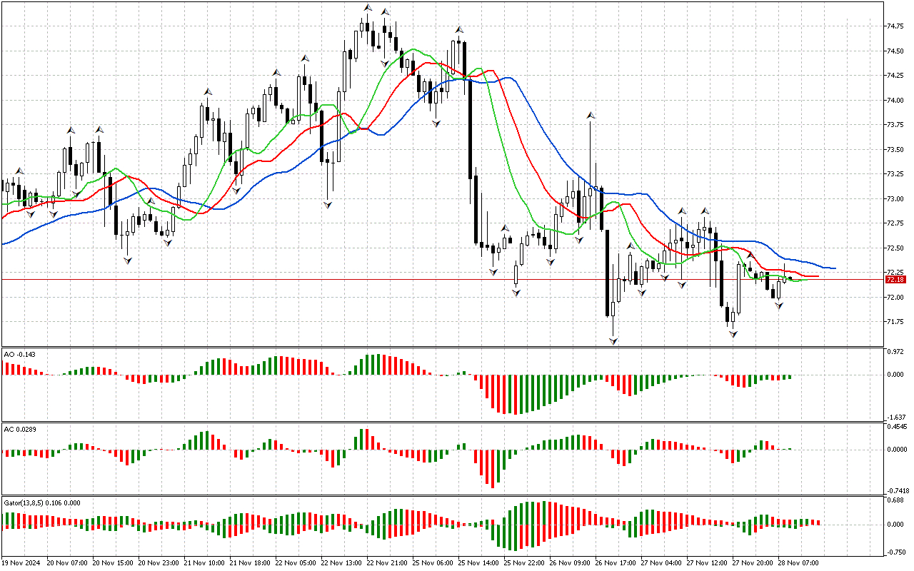Click the 20 Nov 15:00 time label
The height and width of the screenshot is (571, 914).
click(113, 563)
